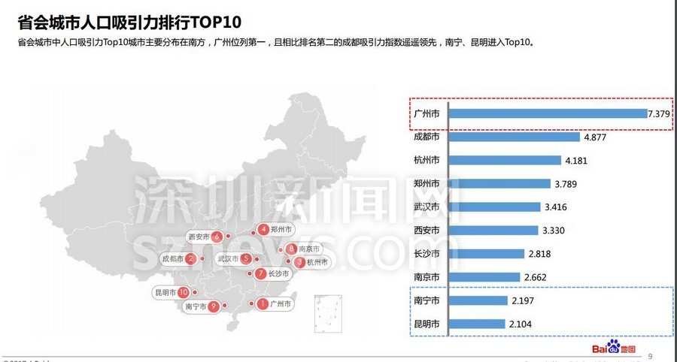Screen dimensions: 677x362
Task: Click the 杭州市 label on the chart axis
Action: [427, 160]
